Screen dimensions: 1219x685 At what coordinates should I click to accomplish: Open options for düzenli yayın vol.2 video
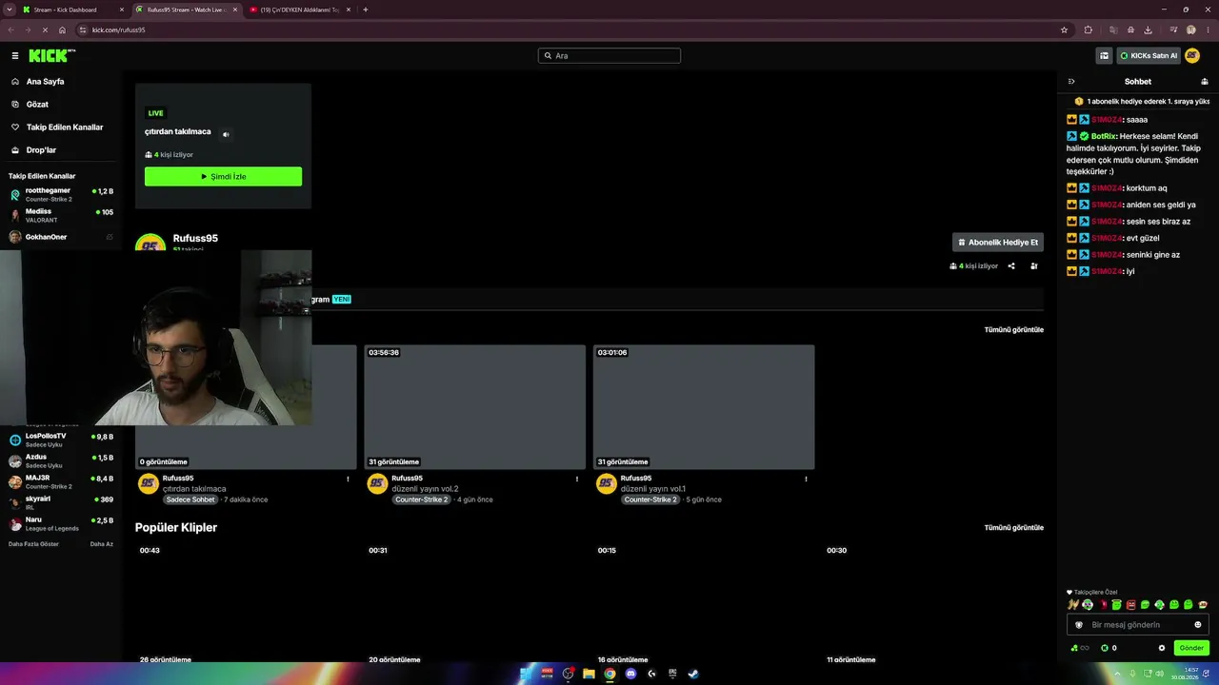pos(576,479)
